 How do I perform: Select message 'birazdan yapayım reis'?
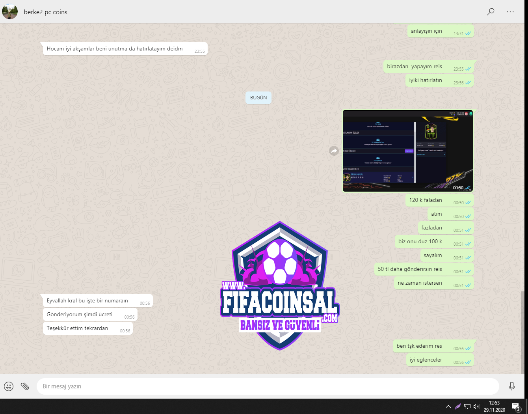[429, 67]
